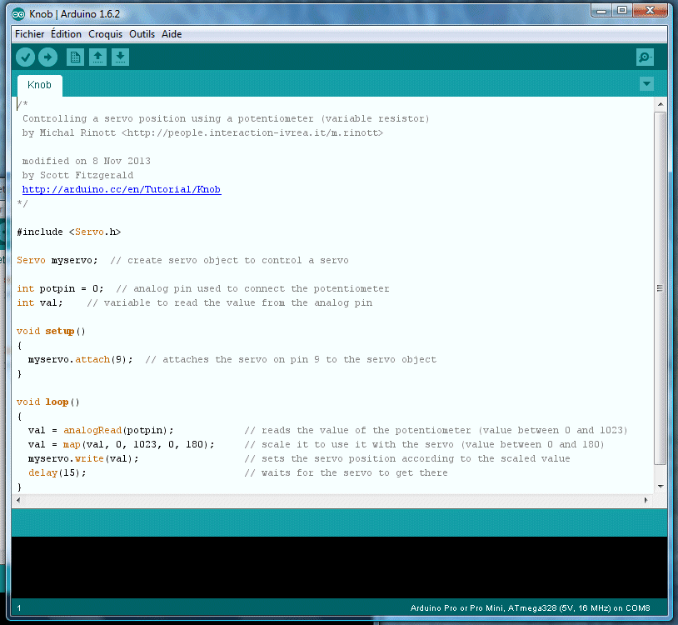Open the Croquis menu
678x625 pixels.
click(105, 34)
